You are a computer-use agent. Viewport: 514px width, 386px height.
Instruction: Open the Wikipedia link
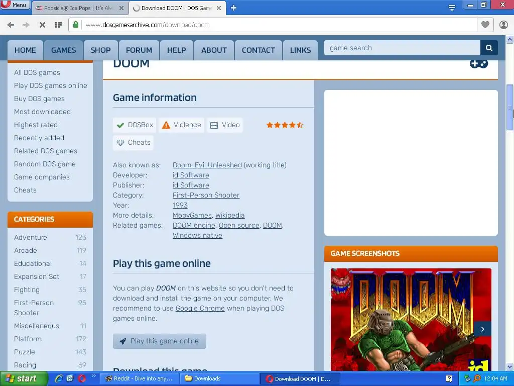(x=230, y=215)
